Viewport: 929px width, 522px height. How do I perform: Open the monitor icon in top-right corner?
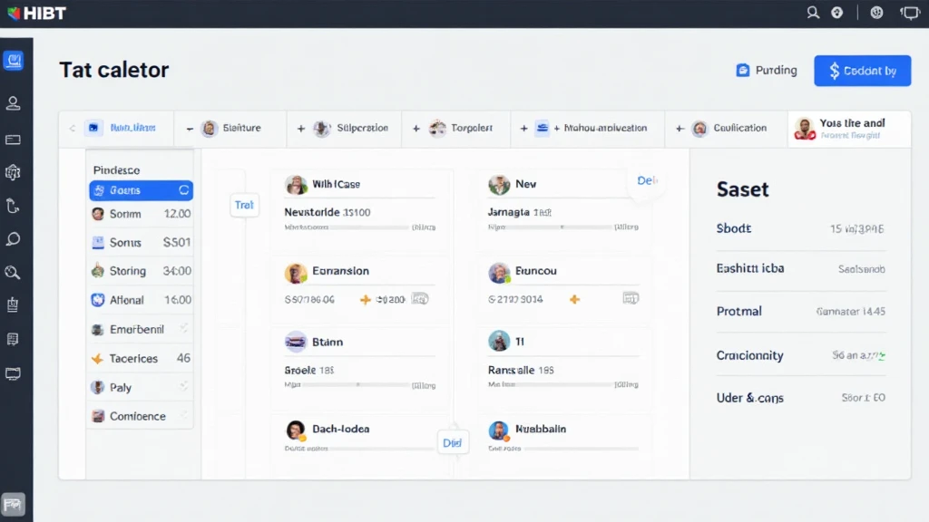click(909, 13)
